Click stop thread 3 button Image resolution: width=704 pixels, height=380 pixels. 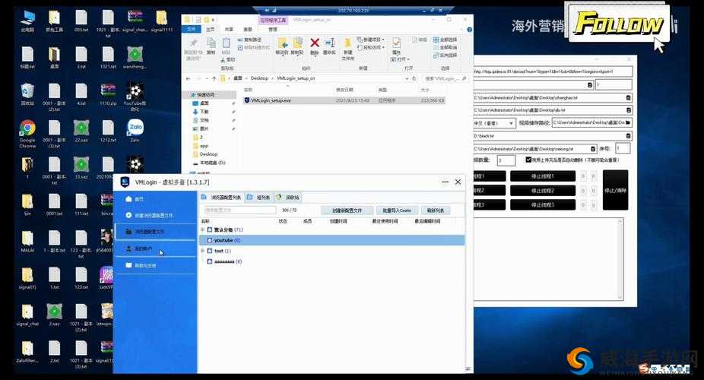click(542, 204)
